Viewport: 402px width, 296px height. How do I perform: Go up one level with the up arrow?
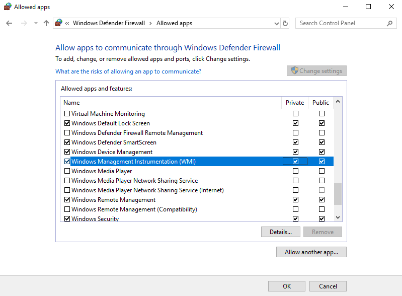coord(46,23)
